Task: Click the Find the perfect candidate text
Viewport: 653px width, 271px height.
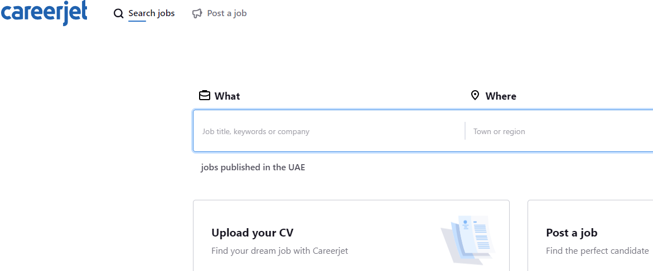Action: [597, 251]
